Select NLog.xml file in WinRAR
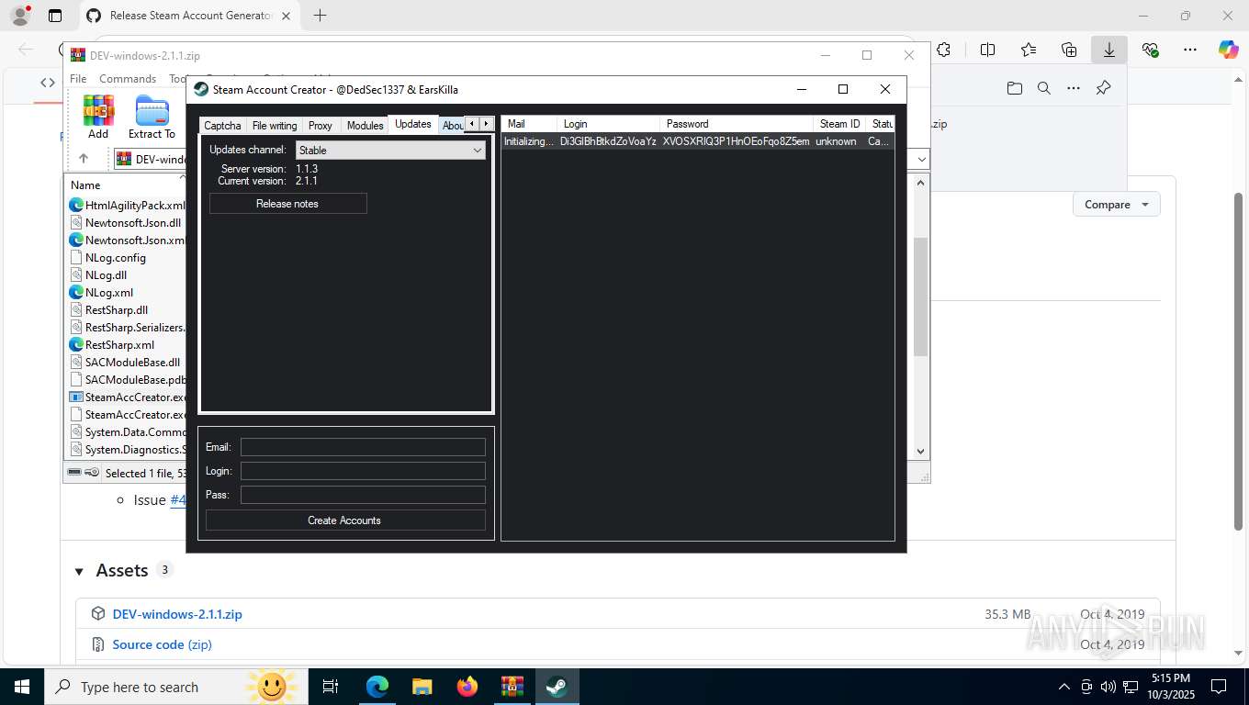The image size is (1249, 705). pyautogui.click(x=102, y=293)
